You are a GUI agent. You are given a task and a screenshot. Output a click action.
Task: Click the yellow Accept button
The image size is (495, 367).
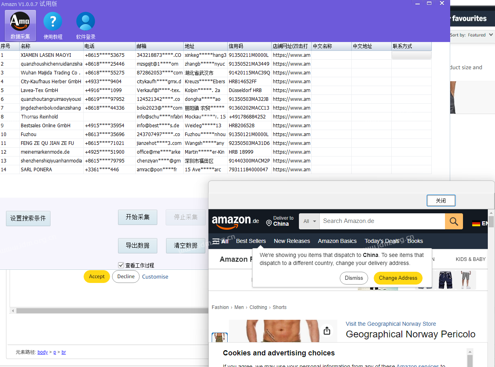[97, 277]
